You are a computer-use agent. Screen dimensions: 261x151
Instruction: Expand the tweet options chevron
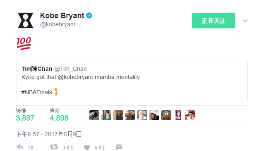245,21
